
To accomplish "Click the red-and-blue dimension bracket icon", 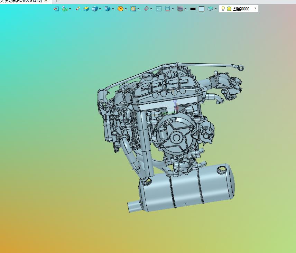I will 167,9.
